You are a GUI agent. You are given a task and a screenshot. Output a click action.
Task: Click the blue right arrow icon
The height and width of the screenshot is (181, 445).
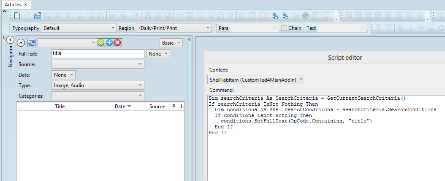pos(419,16)
